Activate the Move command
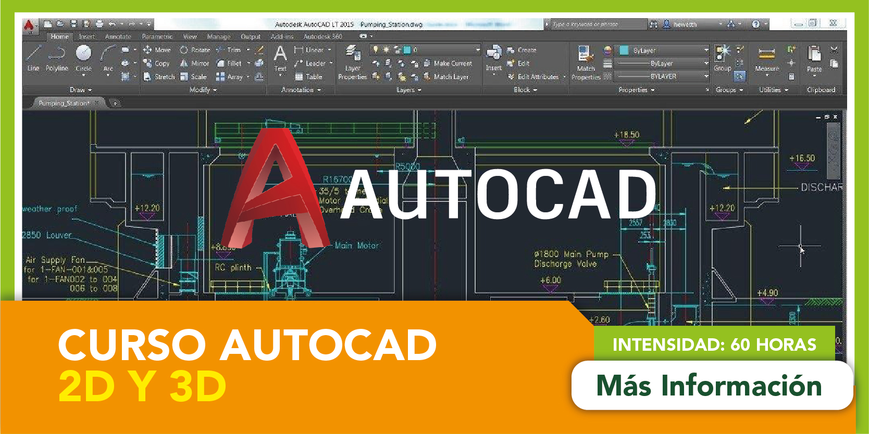 coord(157,50)
